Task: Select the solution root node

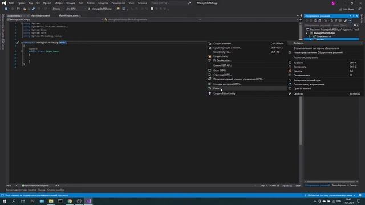Action: click(333, 30)
